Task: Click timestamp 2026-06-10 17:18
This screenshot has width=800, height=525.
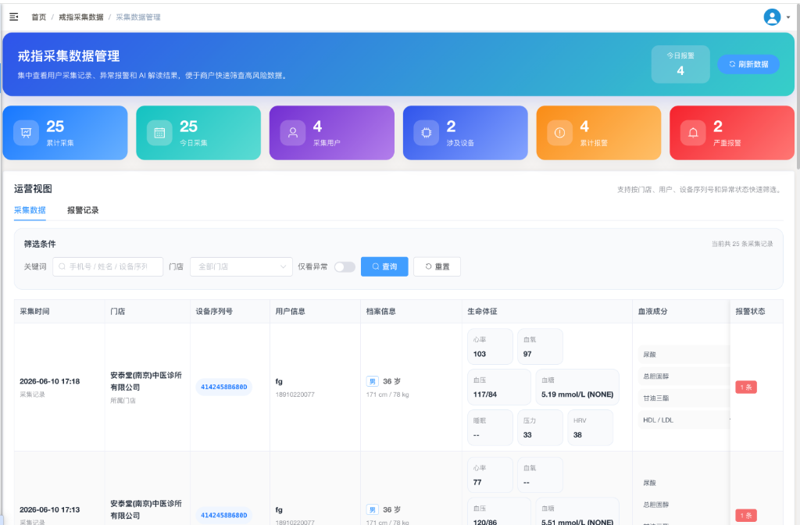Action: [50, 381]
